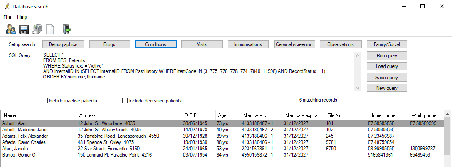
Task: Click the Work phone column header
Action: coord(426,115)
